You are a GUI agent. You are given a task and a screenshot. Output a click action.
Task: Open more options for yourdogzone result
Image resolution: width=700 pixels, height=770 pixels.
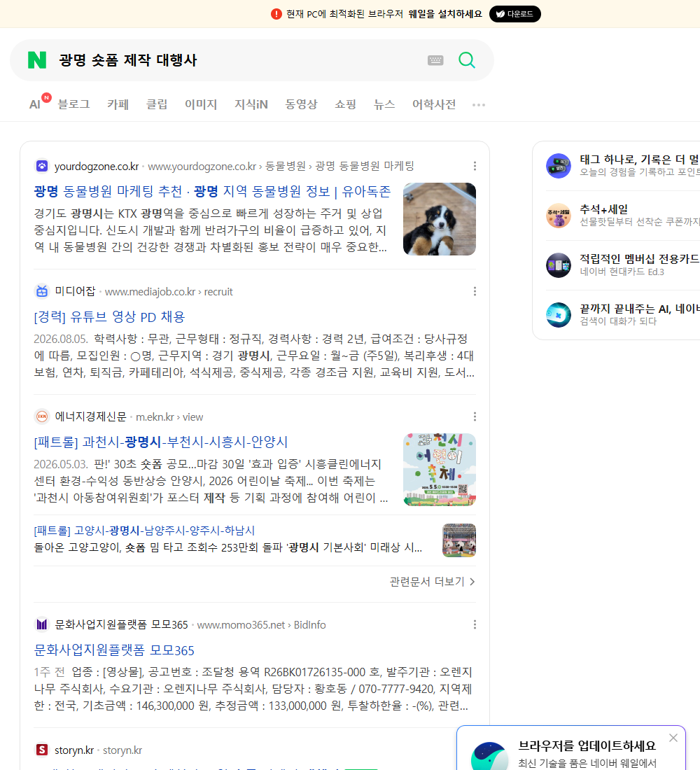click(475, 166)
